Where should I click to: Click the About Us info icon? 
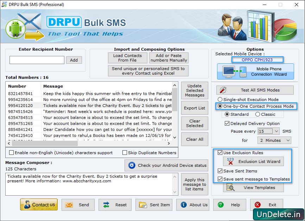[x=183, y=205]
